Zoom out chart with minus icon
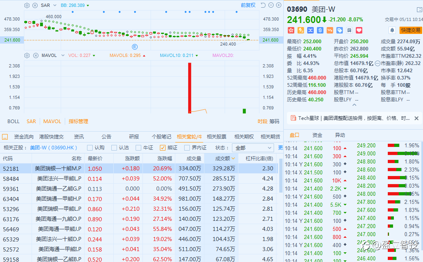The image size is (423, 262). [x=271, y=5]
